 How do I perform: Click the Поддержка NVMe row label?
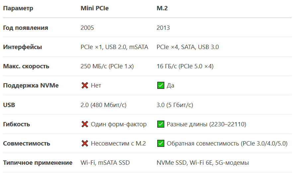pos(31,86)
